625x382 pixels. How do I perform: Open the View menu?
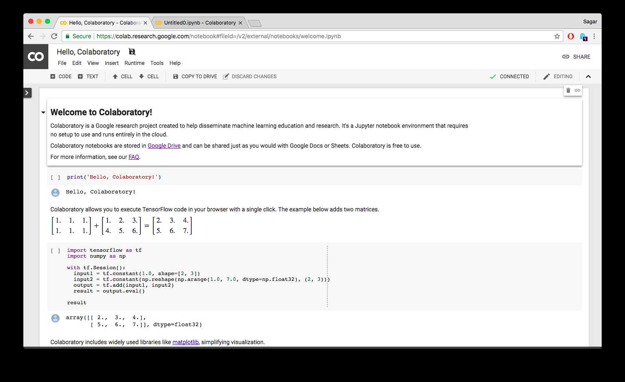tap(93, 63)
